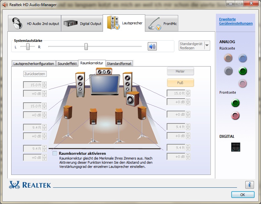Viewport: 261px width, 204px height.
Task: Open the information button
Action: pyautogui.click(x=249, y=185)
